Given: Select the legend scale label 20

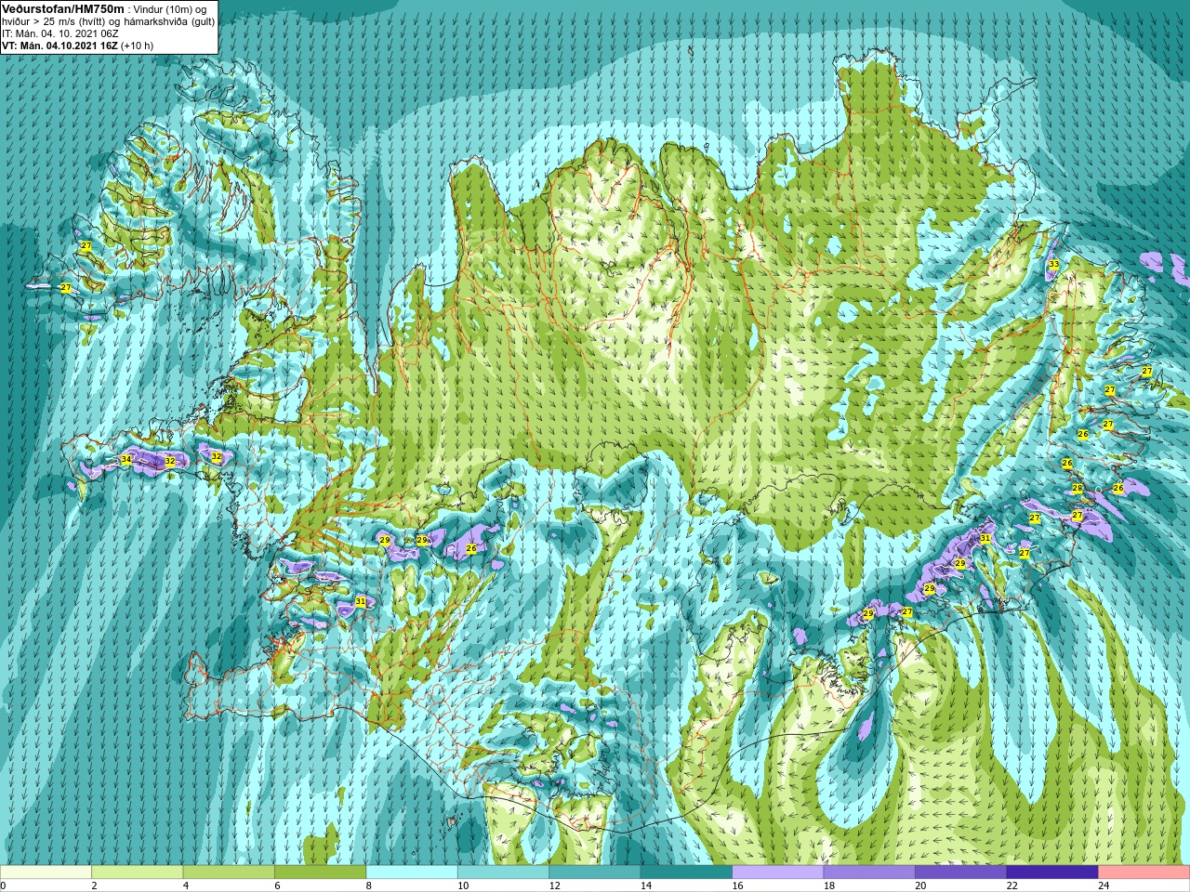Looking at the screenshot, I should tap(920, 885).
